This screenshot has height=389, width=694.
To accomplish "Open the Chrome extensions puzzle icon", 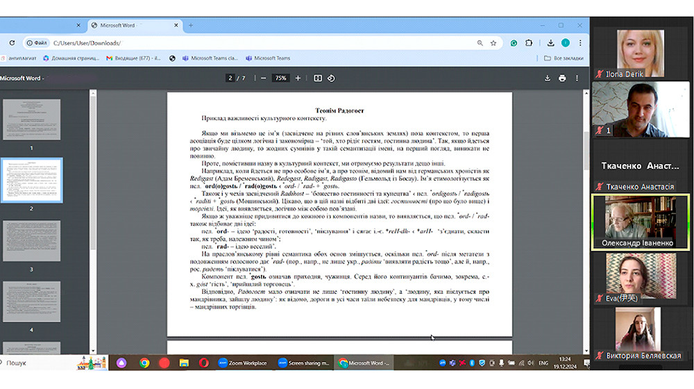I will [528, 43].
